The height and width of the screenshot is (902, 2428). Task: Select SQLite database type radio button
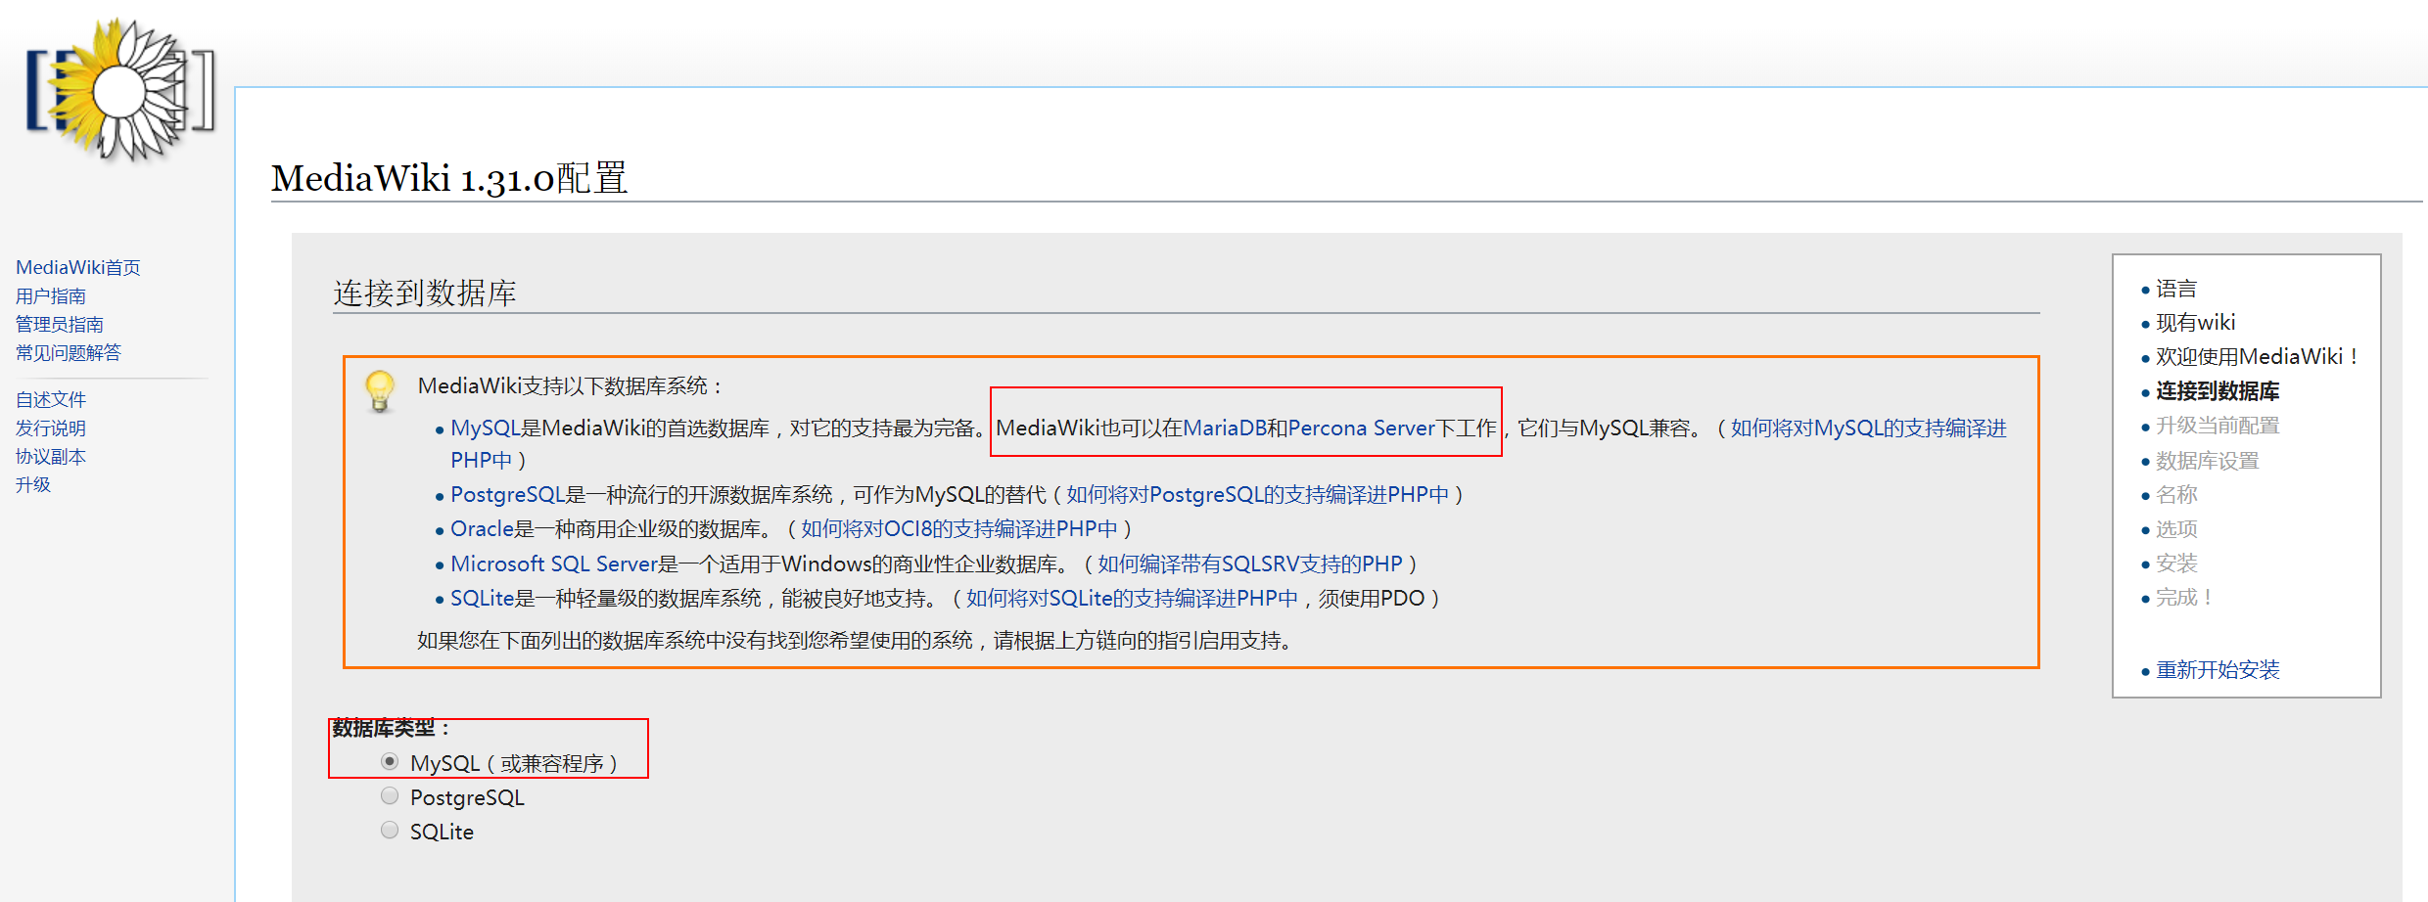pos(390,830)
